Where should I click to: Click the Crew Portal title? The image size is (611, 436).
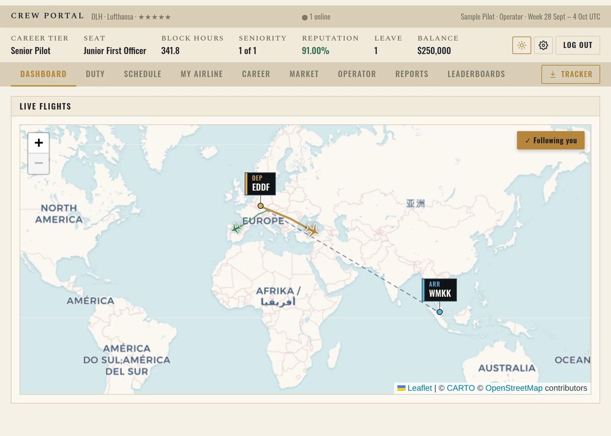[47, 16]
